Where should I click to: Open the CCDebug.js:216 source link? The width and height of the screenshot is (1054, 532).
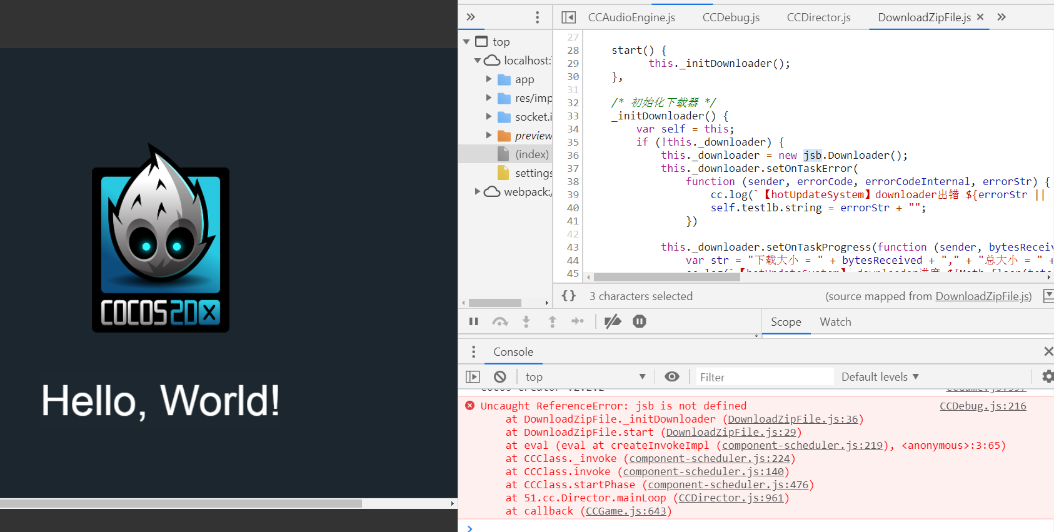983,406
